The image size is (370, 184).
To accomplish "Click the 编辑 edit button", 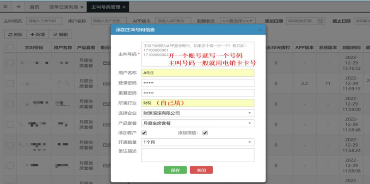I will click(x=60, y=34).
